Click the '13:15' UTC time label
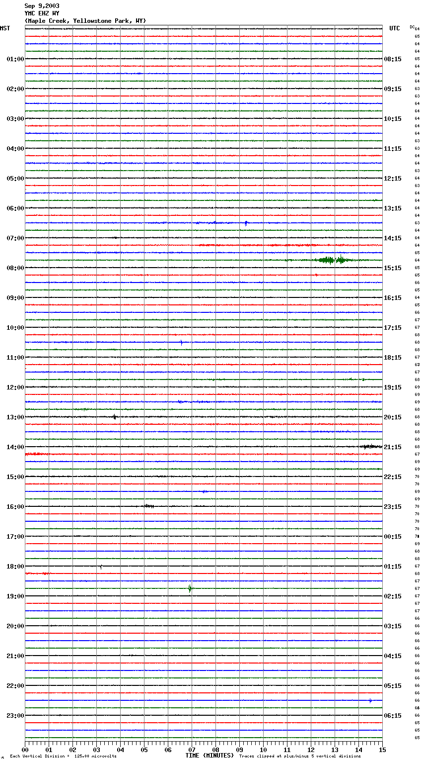 [393, 208]
